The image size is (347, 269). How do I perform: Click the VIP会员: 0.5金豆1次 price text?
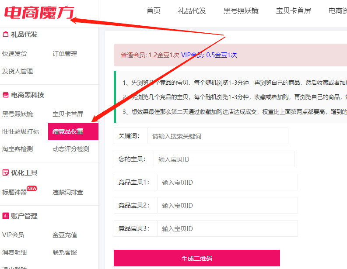(x=209, y=55)
